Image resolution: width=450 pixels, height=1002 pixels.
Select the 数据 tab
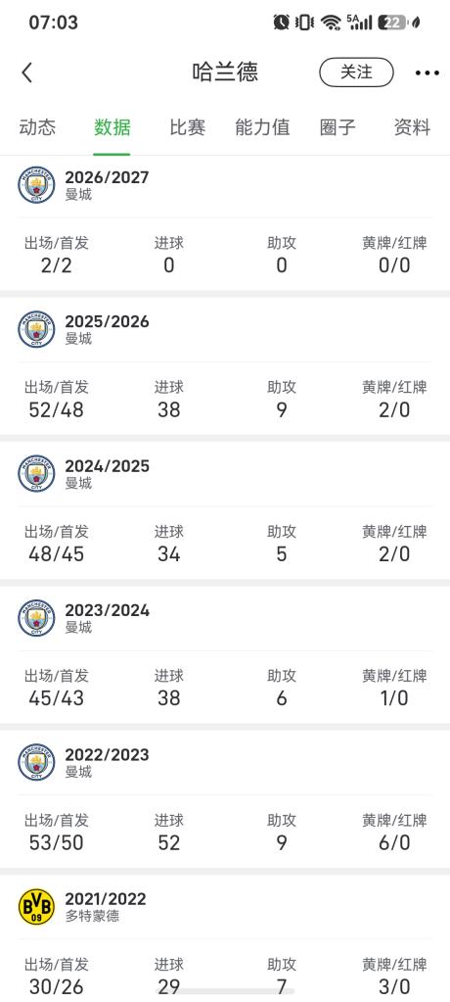(x=112, y=127)
